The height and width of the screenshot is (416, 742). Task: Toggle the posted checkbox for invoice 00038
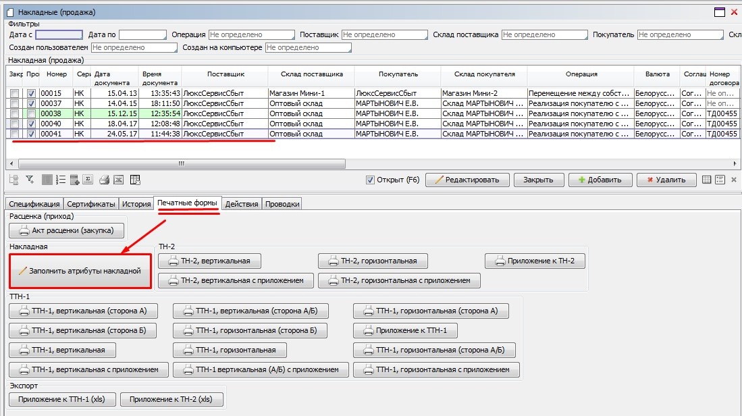(30, 113)
